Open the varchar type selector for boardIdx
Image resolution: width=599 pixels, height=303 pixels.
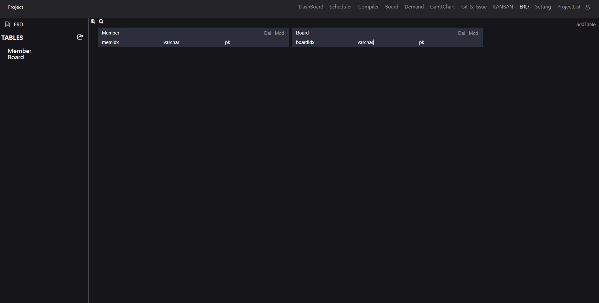tap(366, 42)
